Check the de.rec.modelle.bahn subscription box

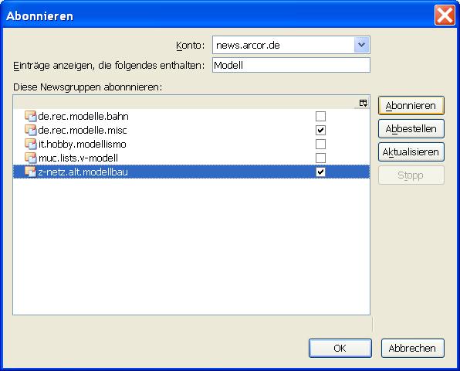pyautogui.click(x=320, y=116)
